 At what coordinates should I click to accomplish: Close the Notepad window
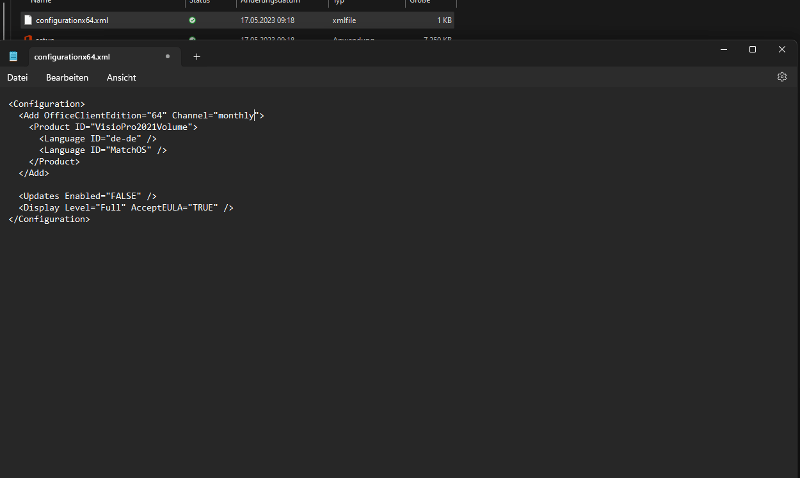pos(781,49)
